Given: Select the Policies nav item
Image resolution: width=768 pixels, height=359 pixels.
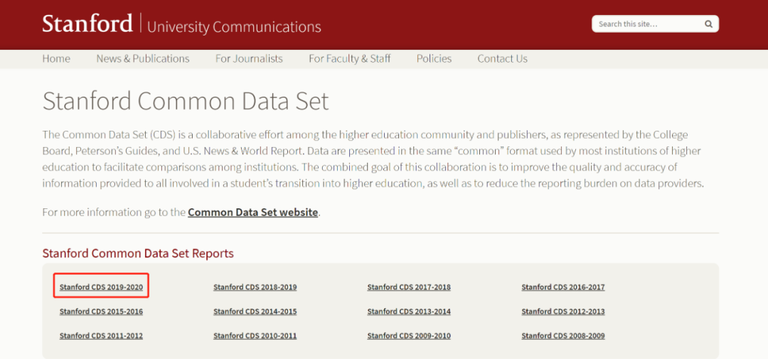Looking at the screenshot, I should [434, 59].
